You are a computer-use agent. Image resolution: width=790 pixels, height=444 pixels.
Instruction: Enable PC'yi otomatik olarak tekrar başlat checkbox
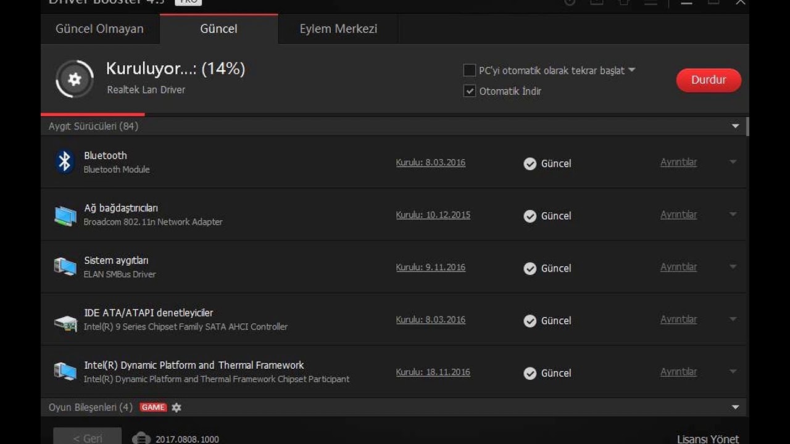pos(470,70)
